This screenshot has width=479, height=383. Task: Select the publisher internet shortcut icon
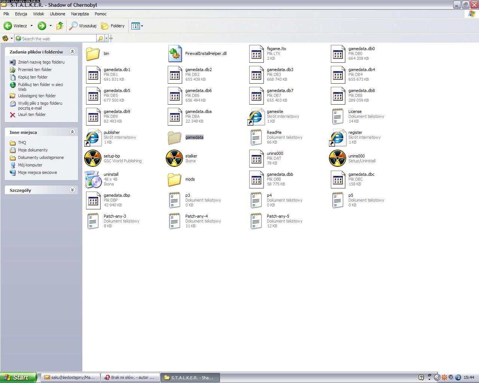coord(93,138)
